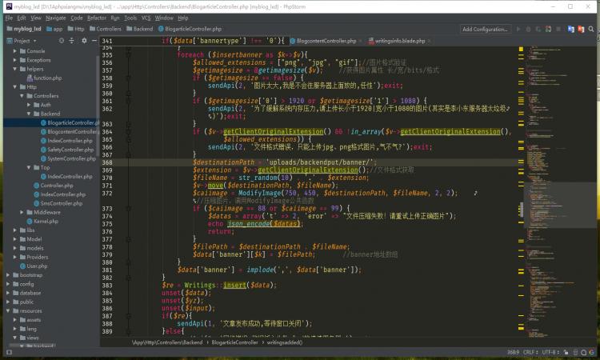600x360 pixels.
Task: Open SafetyController.php from the project tree
Action: pyautogui.click(x=70, y=150)
